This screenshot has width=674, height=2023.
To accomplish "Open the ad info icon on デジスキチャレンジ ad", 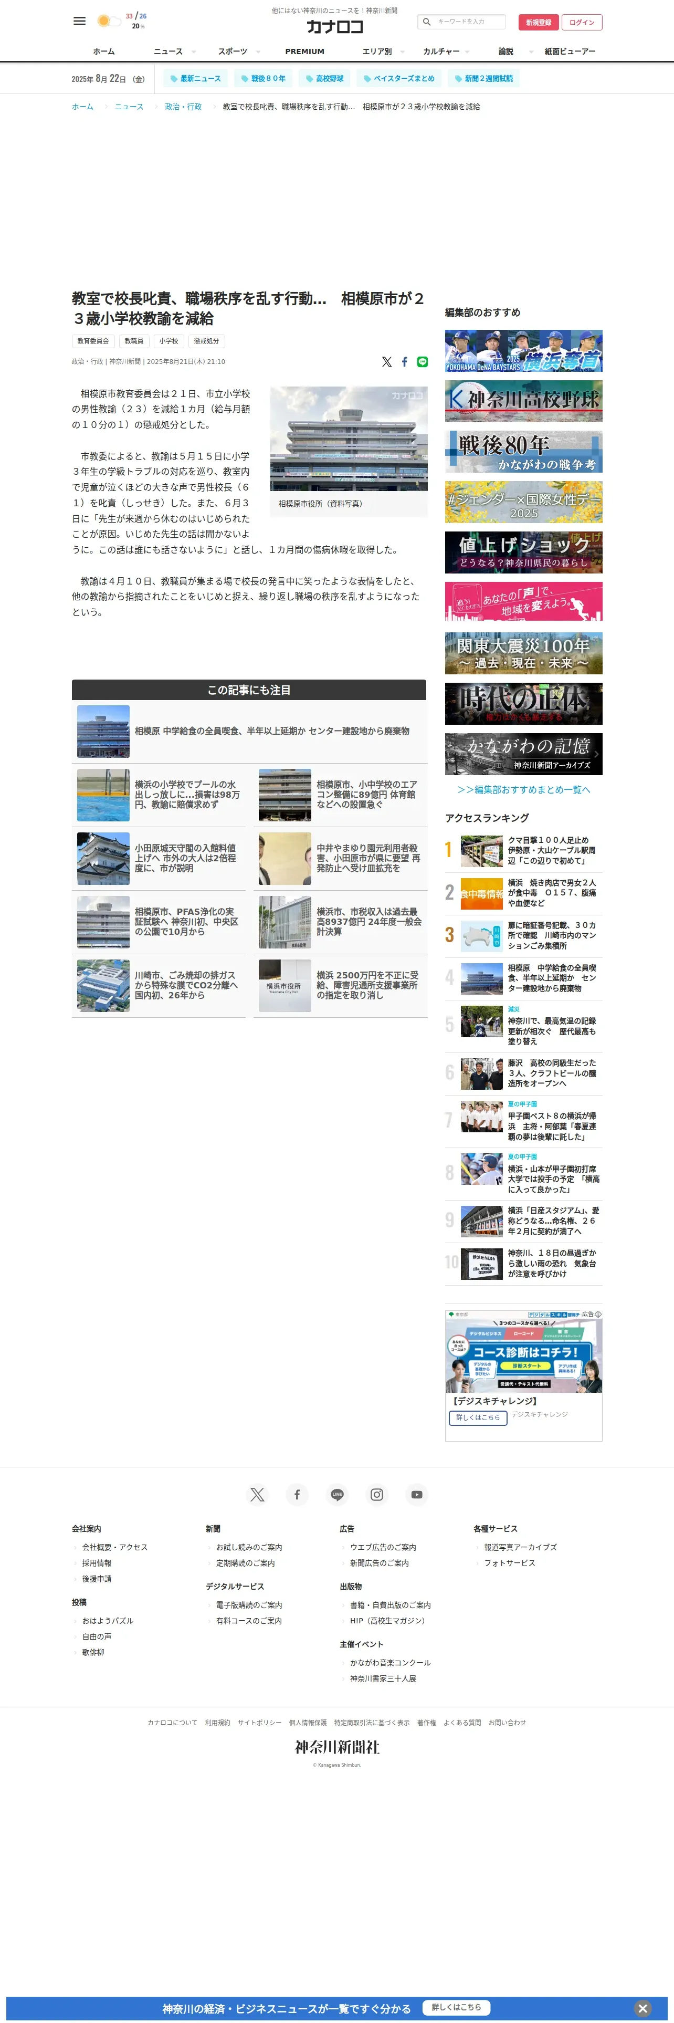I will (598, 1314).
